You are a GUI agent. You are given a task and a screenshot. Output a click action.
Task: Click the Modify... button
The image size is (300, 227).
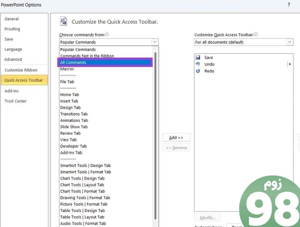pyautogui.click(x=208, y=218)
